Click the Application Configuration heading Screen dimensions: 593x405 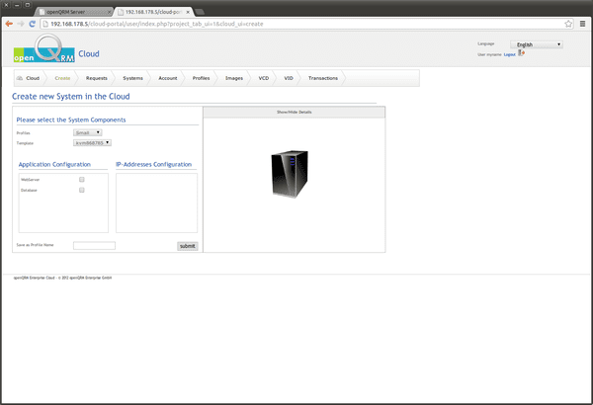[x=54, y=165]
